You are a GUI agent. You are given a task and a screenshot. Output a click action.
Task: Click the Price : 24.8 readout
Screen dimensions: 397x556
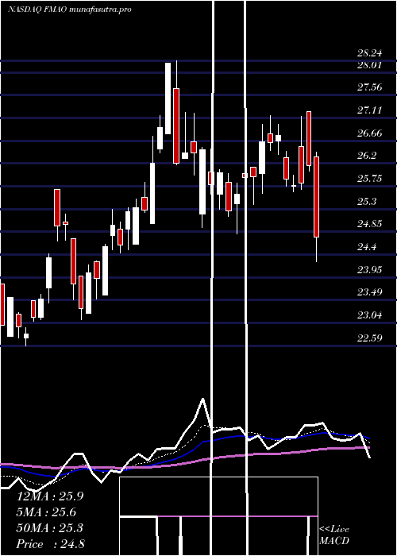coord(50,544)
